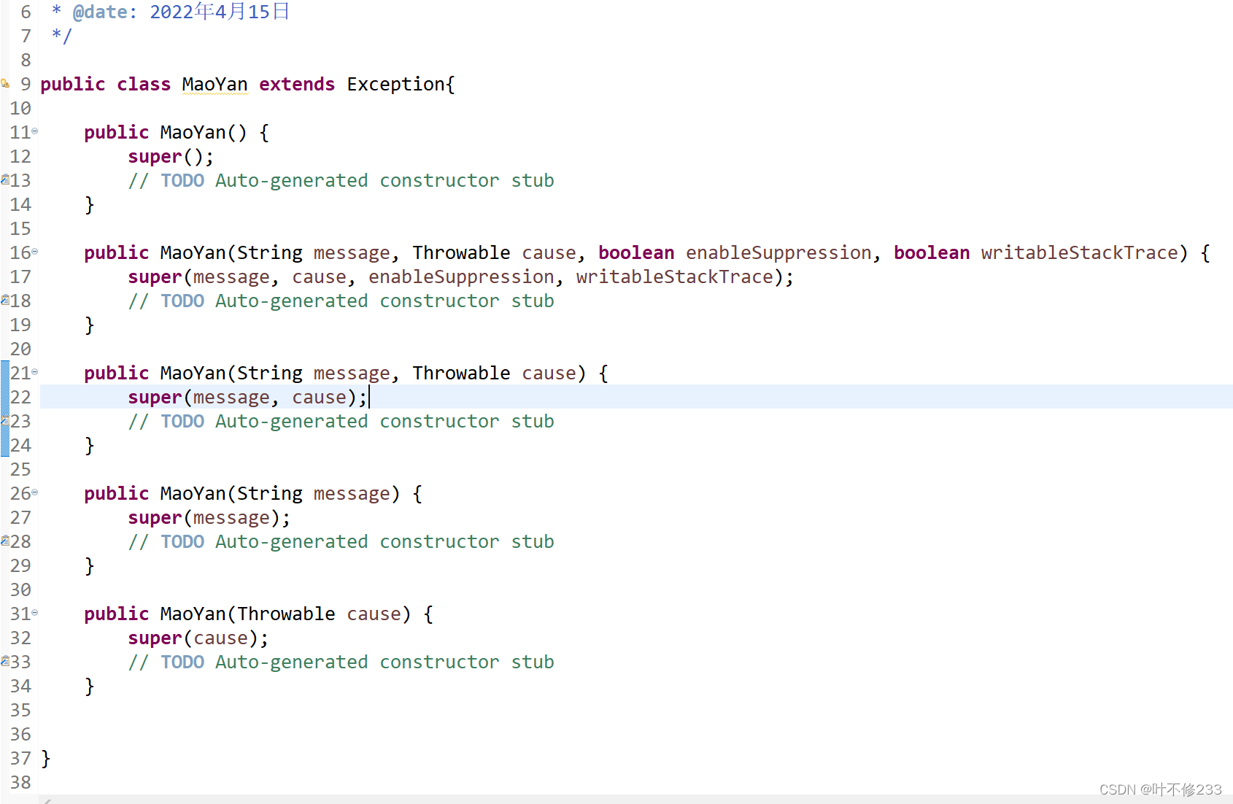Collapse the fold at line 21
Viewport: 1233px width, 804px height.
tap(34, 372)
